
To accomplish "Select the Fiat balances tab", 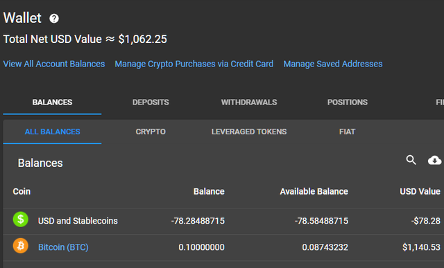I will point(347,132).
